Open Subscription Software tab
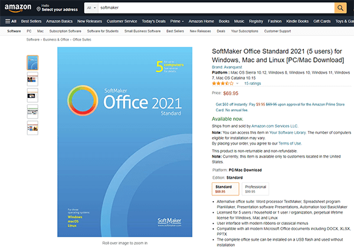The width and height of the screenshot is (354, 249). (65, 31)
